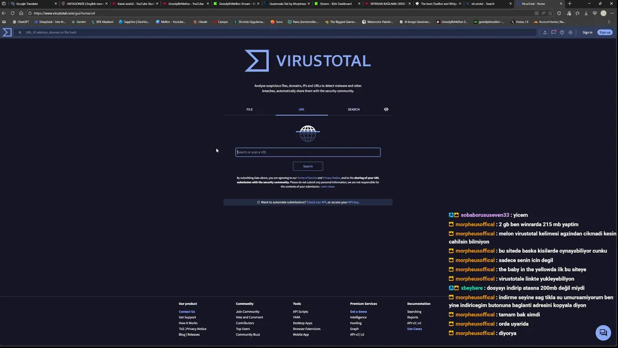Open the How It Works footer link
The width and height of the screenshot is (618, 348).
pos(188,323)
